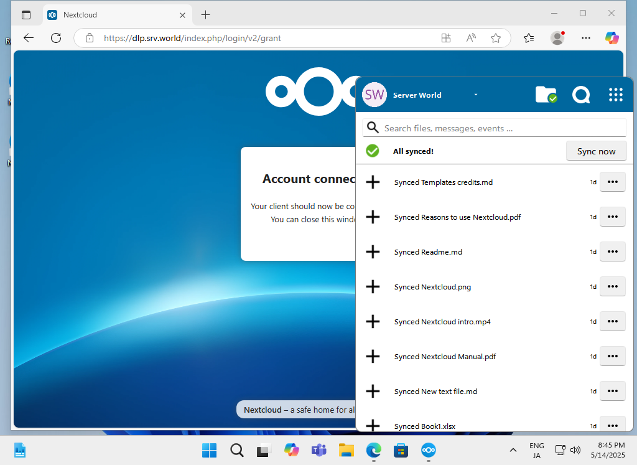This screenshot has width=637, height=465.
Task: Open the Nextcloud apps grid menu
Action: (x=615, y=95)
